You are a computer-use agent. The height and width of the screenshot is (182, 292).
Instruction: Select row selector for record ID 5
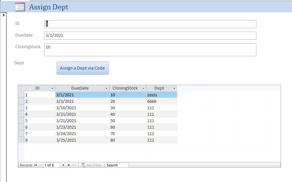[x=21, y=121]
